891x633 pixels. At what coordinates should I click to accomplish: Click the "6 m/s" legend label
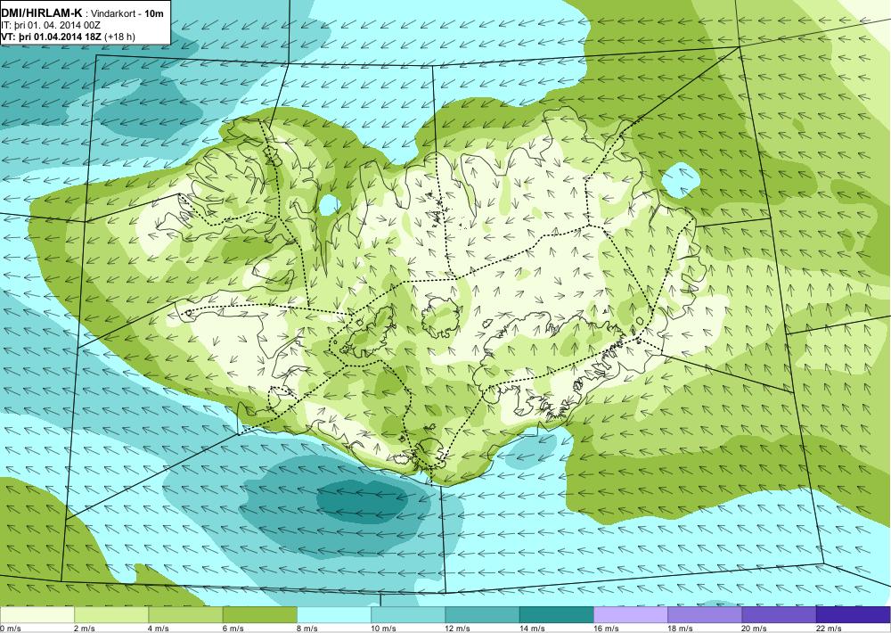[x=233, y=629]
